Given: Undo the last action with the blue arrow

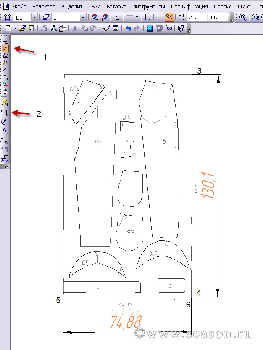Looking at the screenshot, I should 128,28.
